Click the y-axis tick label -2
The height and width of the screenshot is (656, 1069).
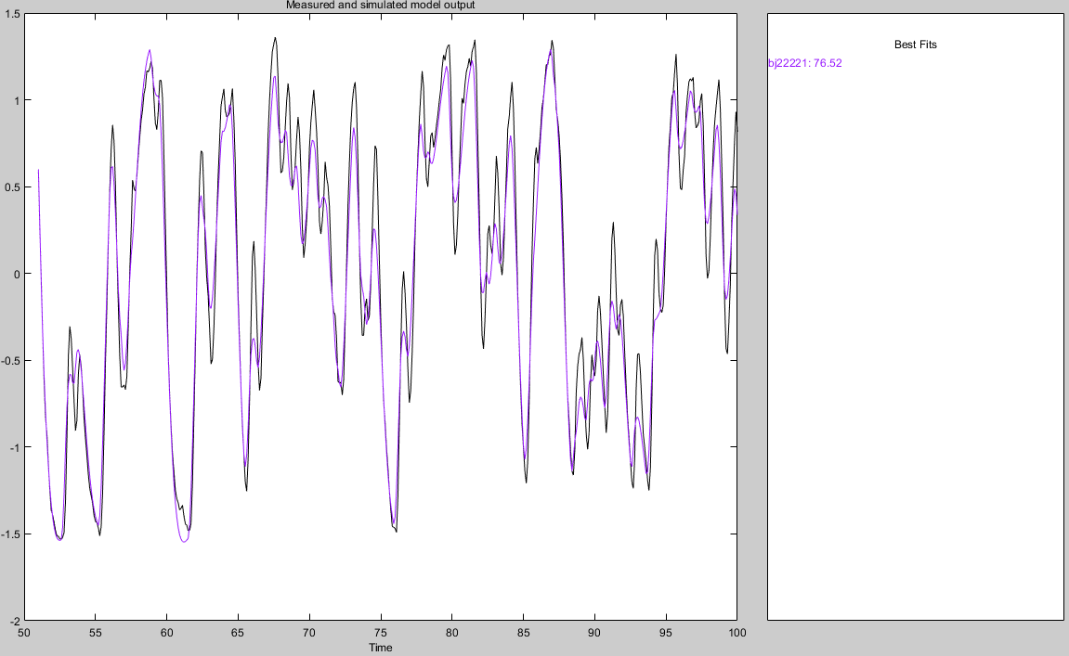point(14,620)
